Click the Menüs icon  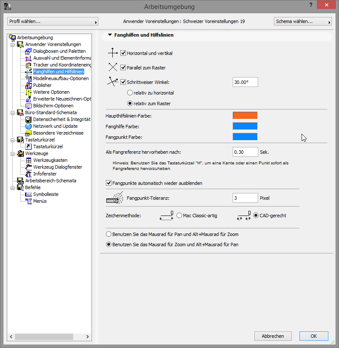28,201
